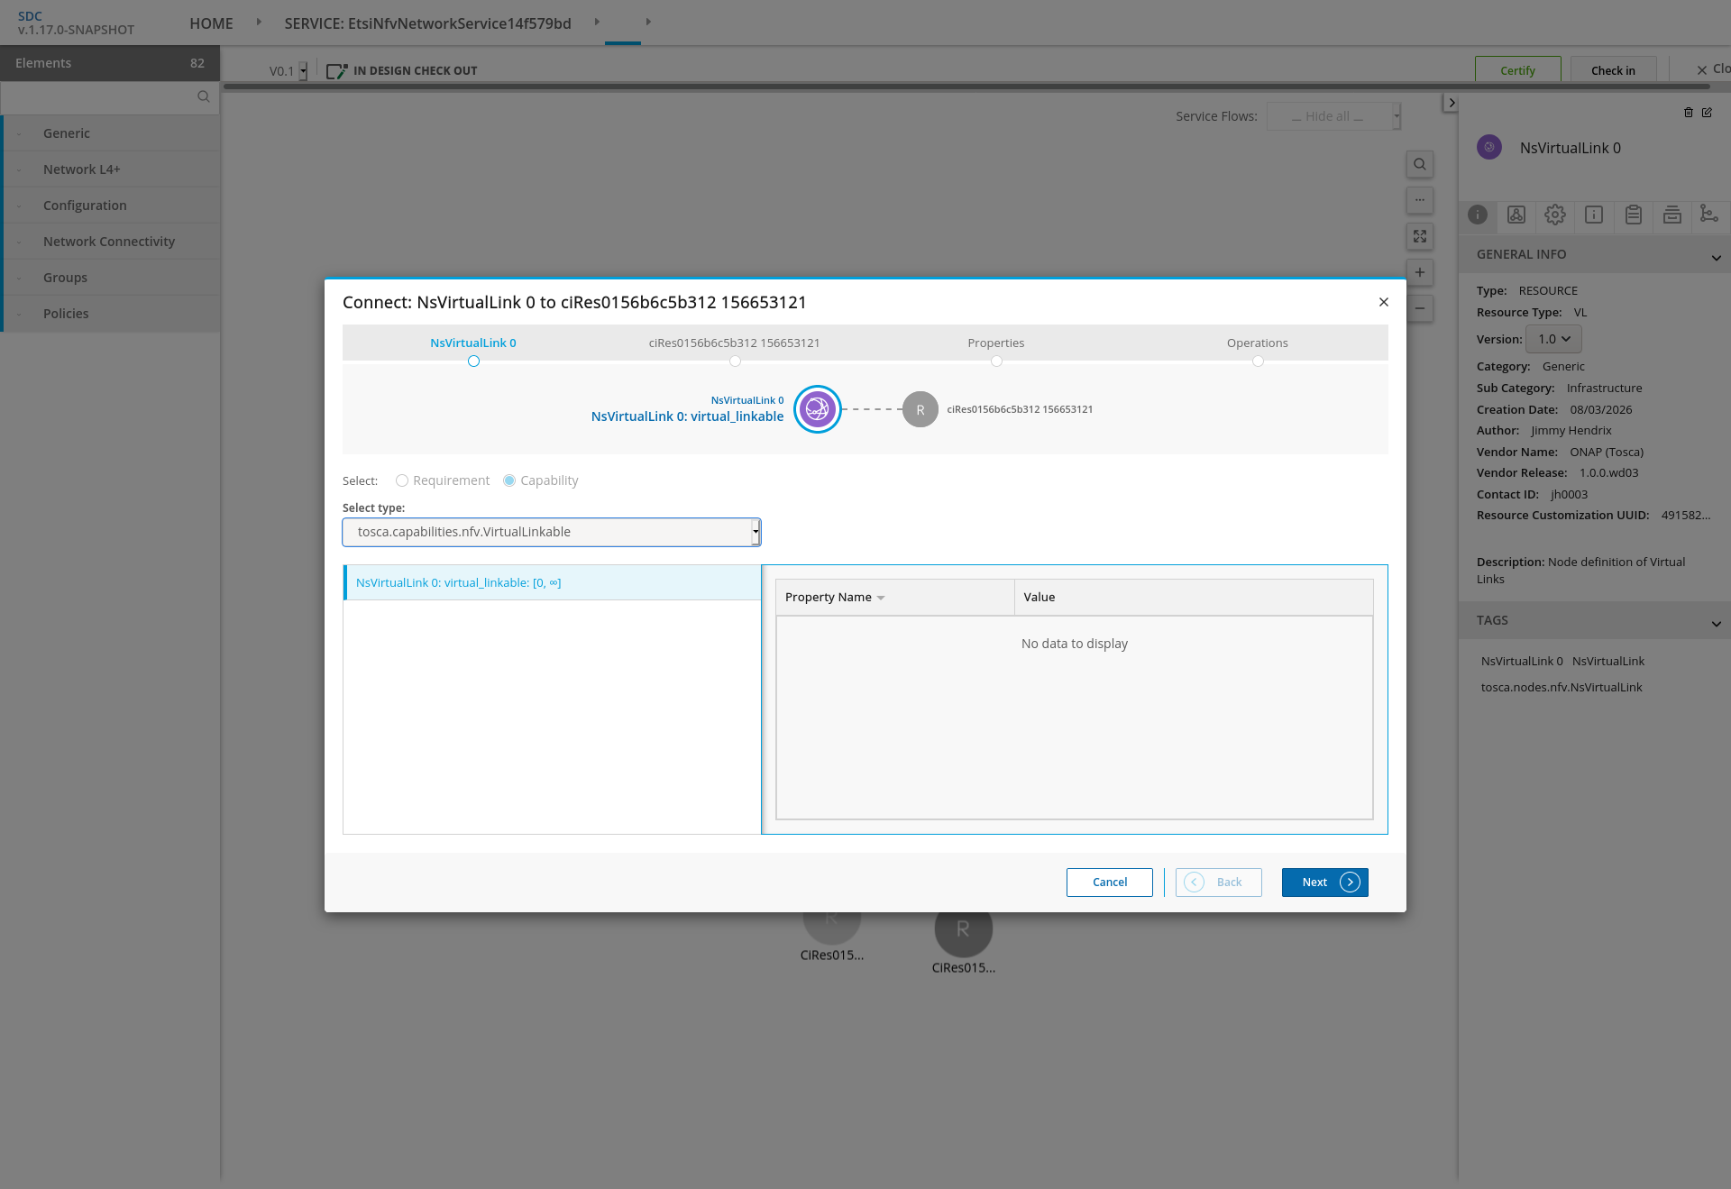Click the right CIRes015... R node on canvas
Image resolution: width=1731 pixels, height=1189 pixels.
click(964, 928)
